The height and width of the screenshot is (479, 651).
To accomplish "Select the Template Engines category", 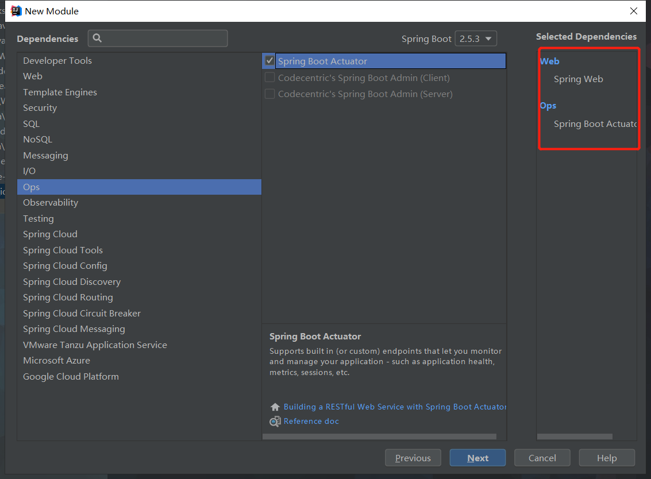I will click(x=139, y=92).
